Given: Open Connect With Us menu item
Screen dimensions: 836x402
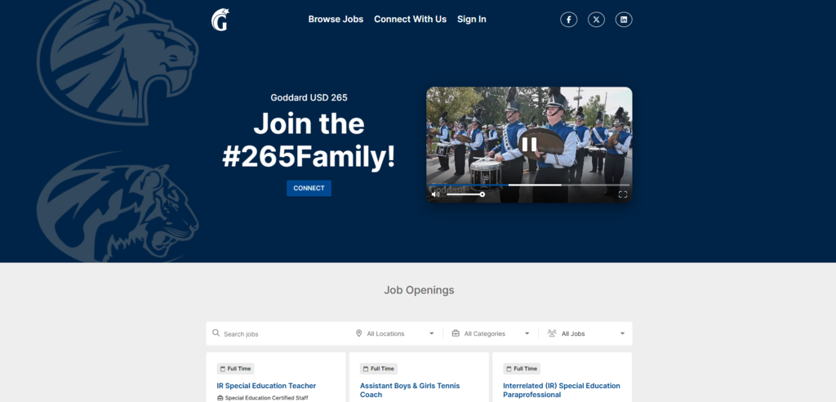Looking at the screenshot, I should pos(410,20).
